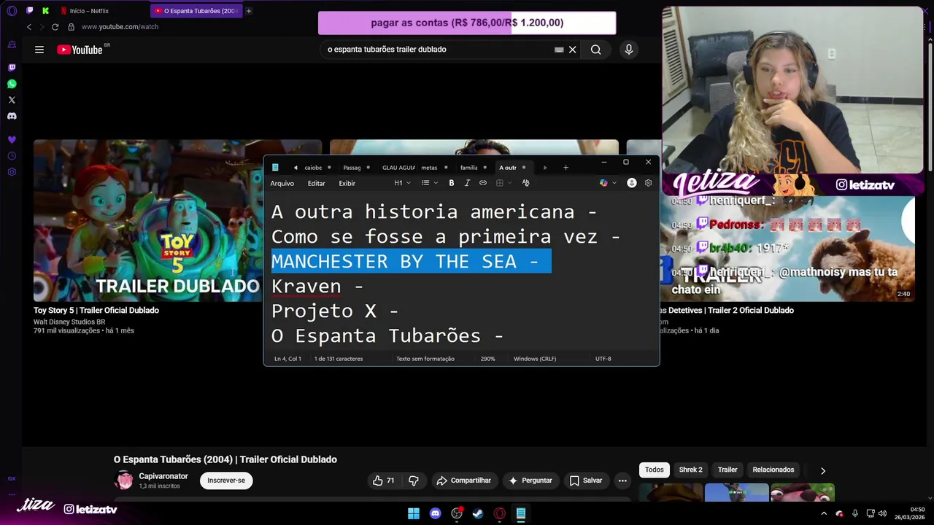Switch to família Notepad tab
Viewport: 934px width, 525px height.
pyautogui.click(x=469, y=168)
